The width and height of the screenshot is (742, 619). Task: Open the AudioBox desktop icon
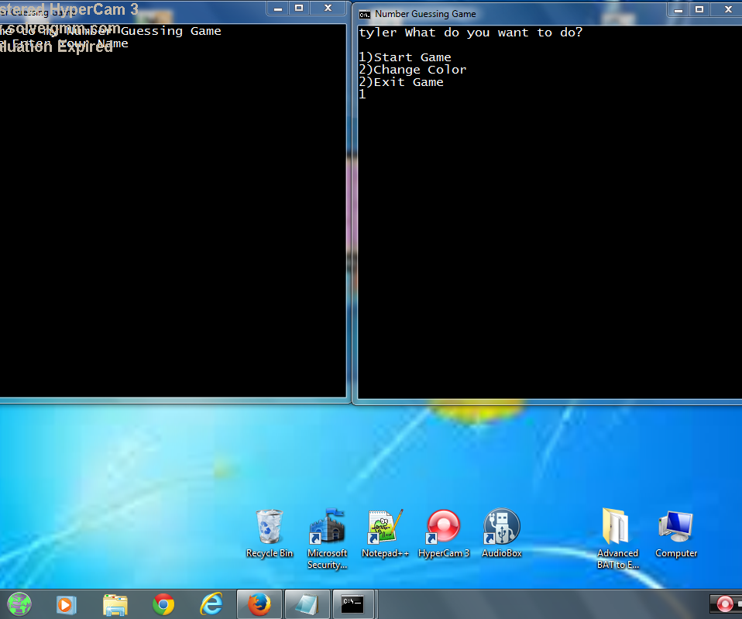click(501, 527)
